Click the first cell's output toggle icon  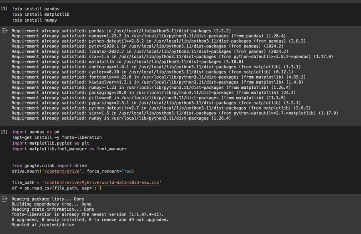[x=4, y=31]
